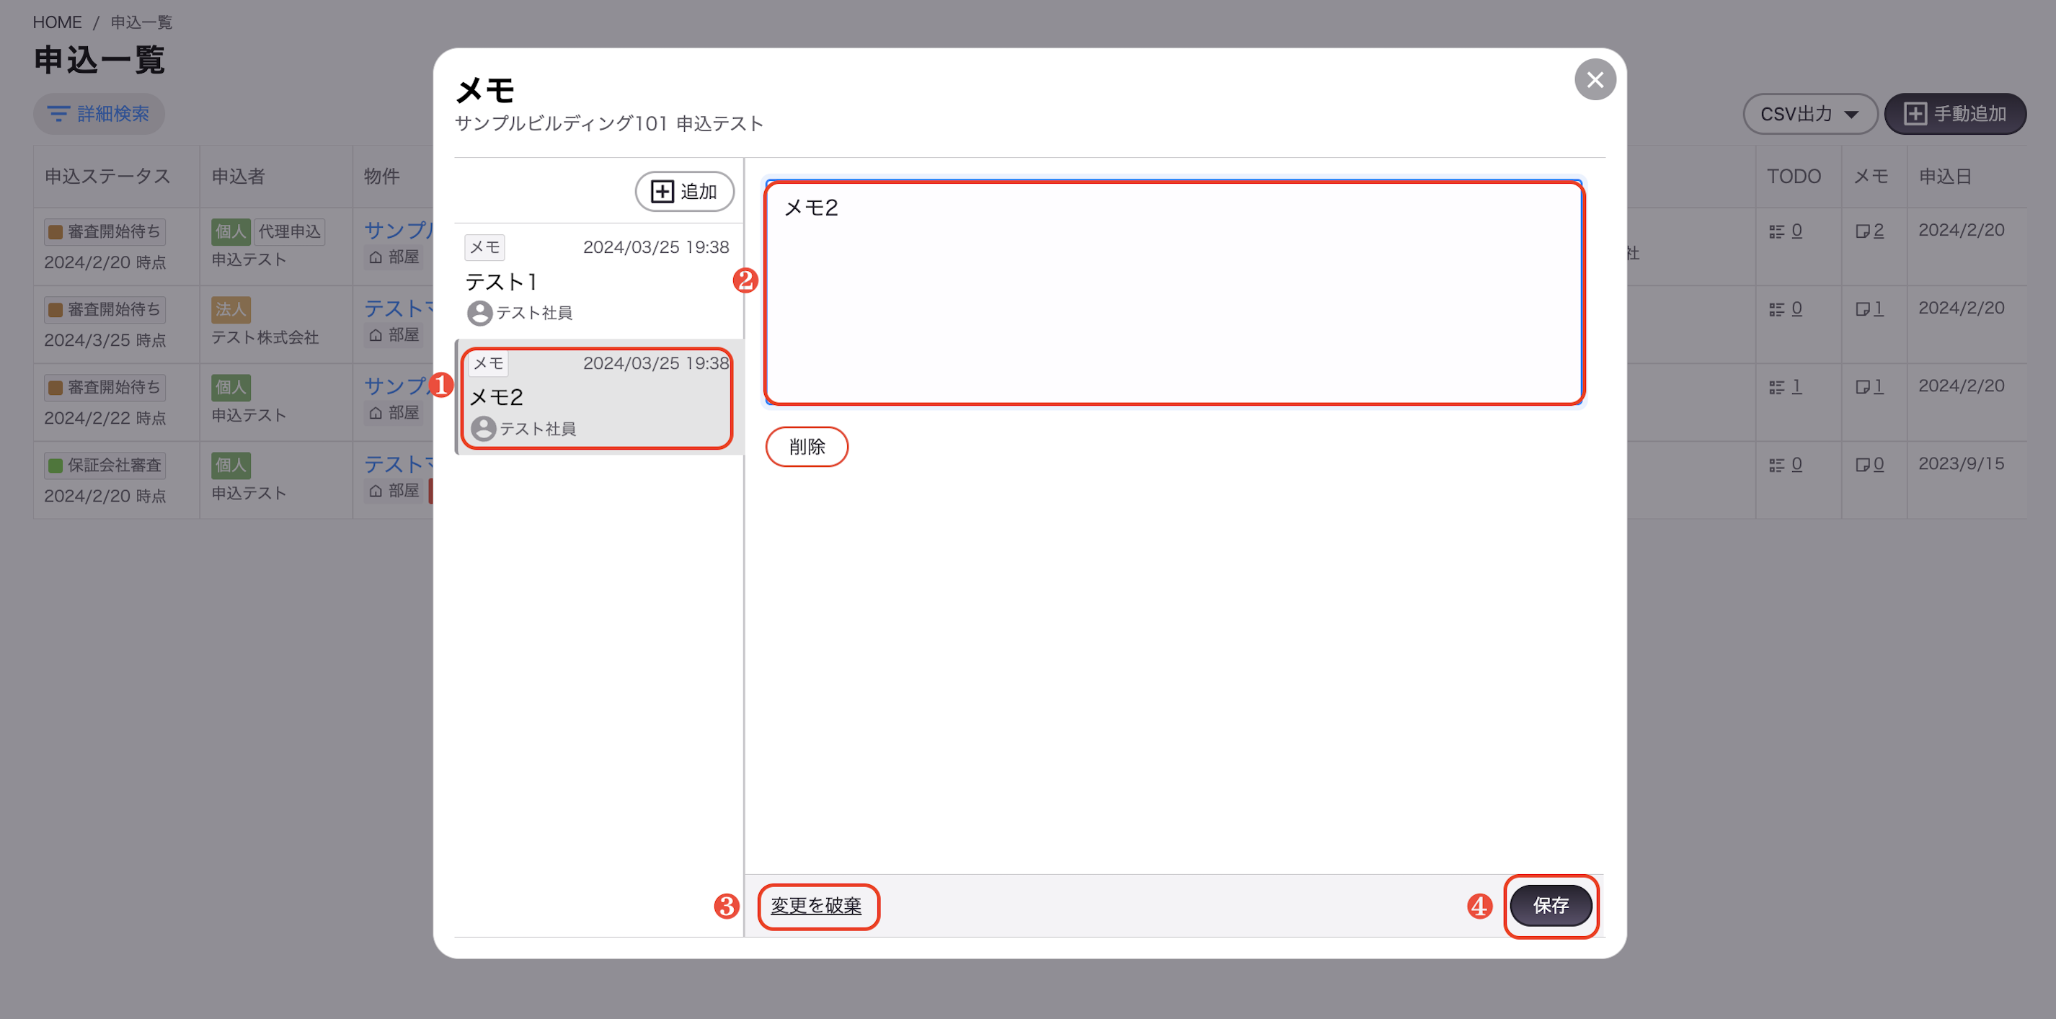The image size is (2056, 1019).
Task: Open 詳細検索 filter
Action: tap(99, 114)
